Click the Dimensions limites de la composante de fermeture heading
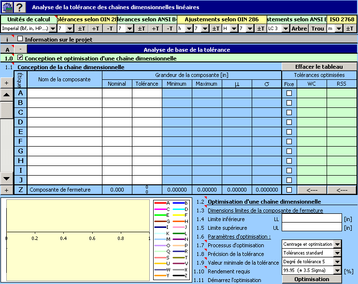 265,210
